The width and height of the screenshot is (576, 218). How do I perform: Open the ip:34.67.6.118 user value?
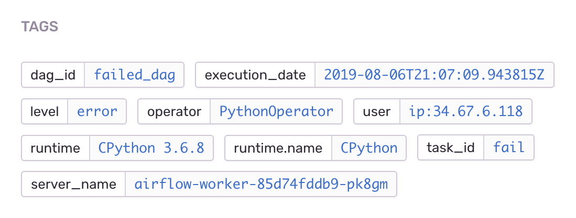(x=466, y=111)
